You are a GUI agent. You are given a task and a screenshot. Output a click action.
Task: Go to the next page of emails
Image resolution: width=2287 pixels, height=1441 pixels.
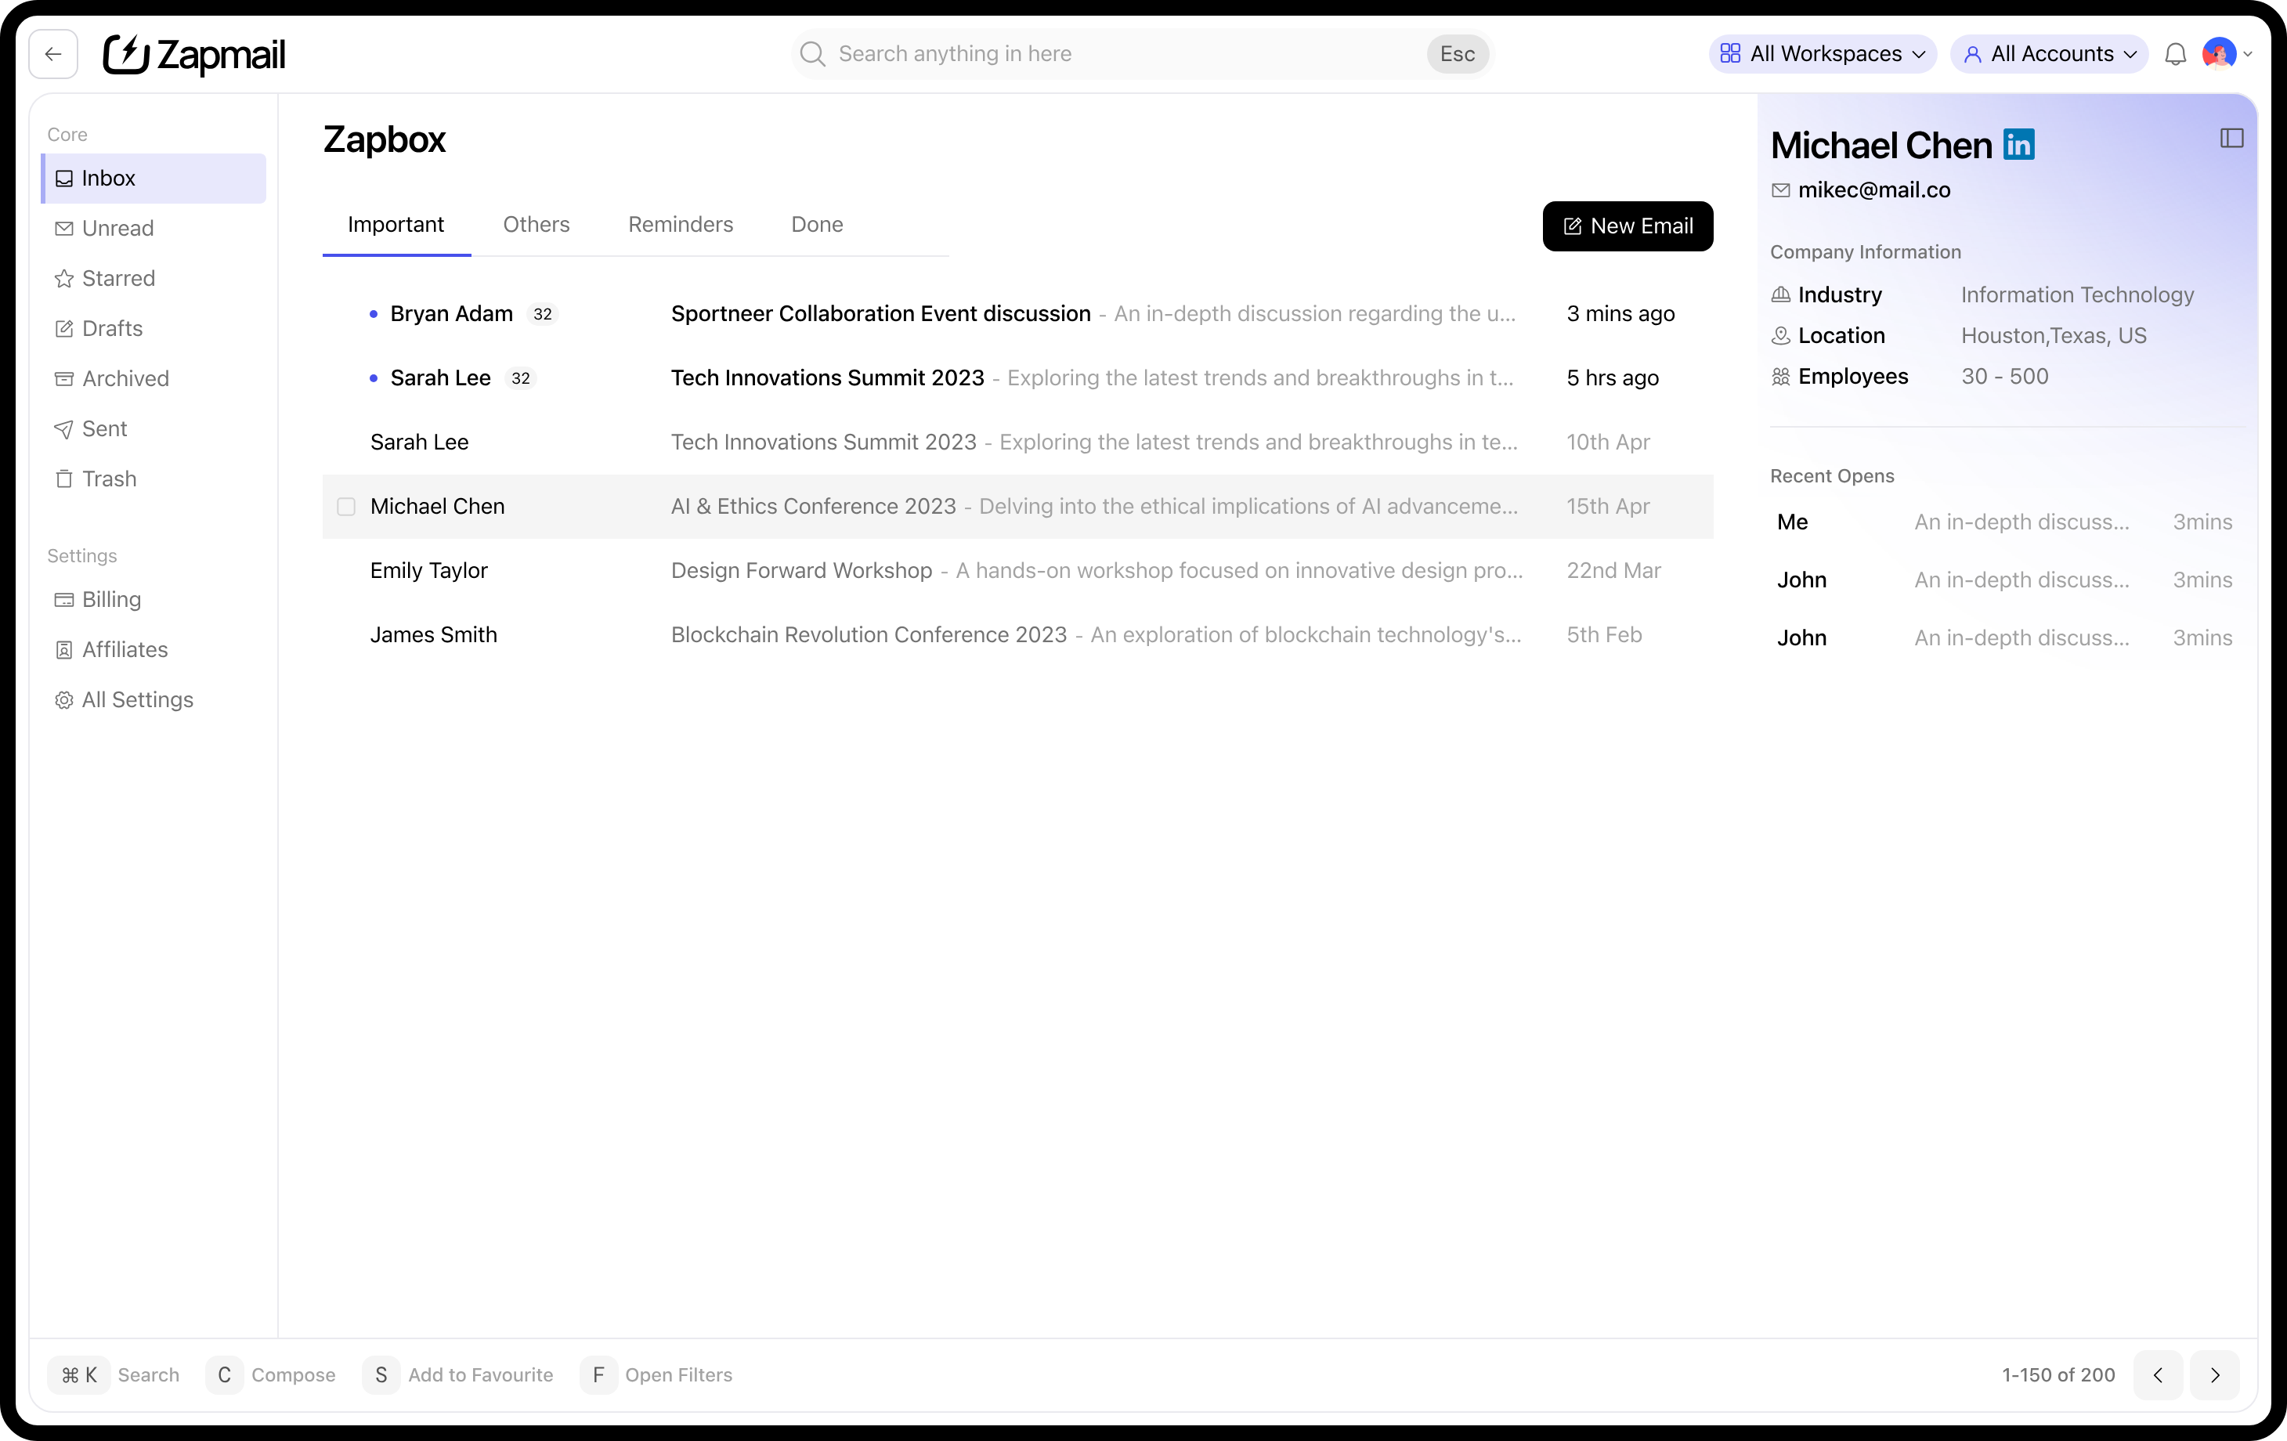click(x=2215, y=1375)
